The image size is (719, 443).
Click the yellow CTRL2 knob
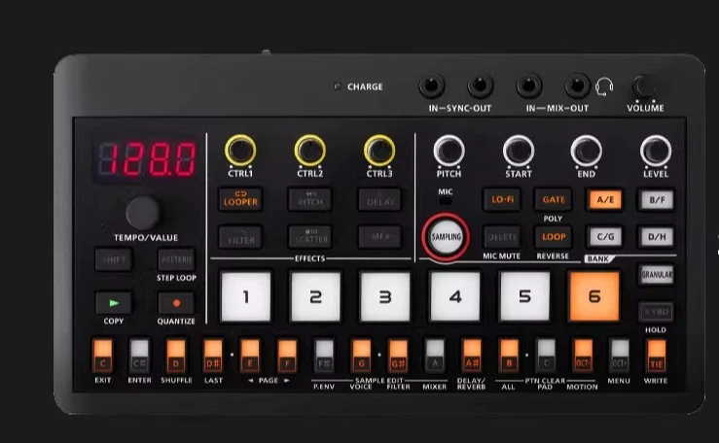pyautogui.click(x=310, y=151)
